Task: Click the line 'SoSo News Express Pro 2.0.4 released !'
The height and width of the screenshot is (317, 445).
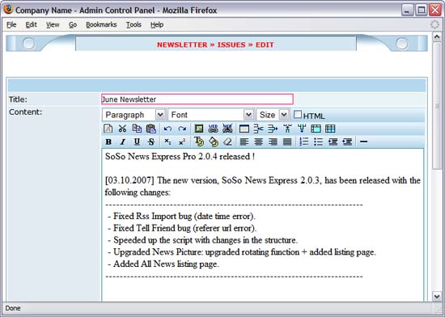Action: point(180,157)
